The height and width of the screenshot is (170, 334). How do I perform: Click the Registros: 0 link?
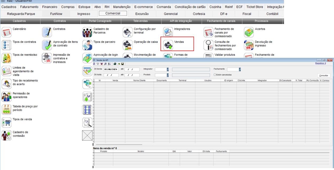(x=320, y=63)
